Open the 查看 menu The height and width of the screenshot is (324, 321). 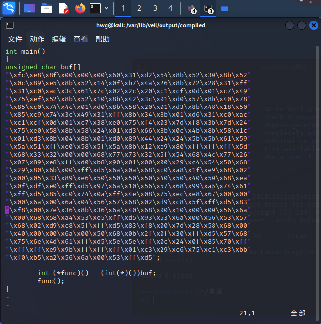pos(81,39)
